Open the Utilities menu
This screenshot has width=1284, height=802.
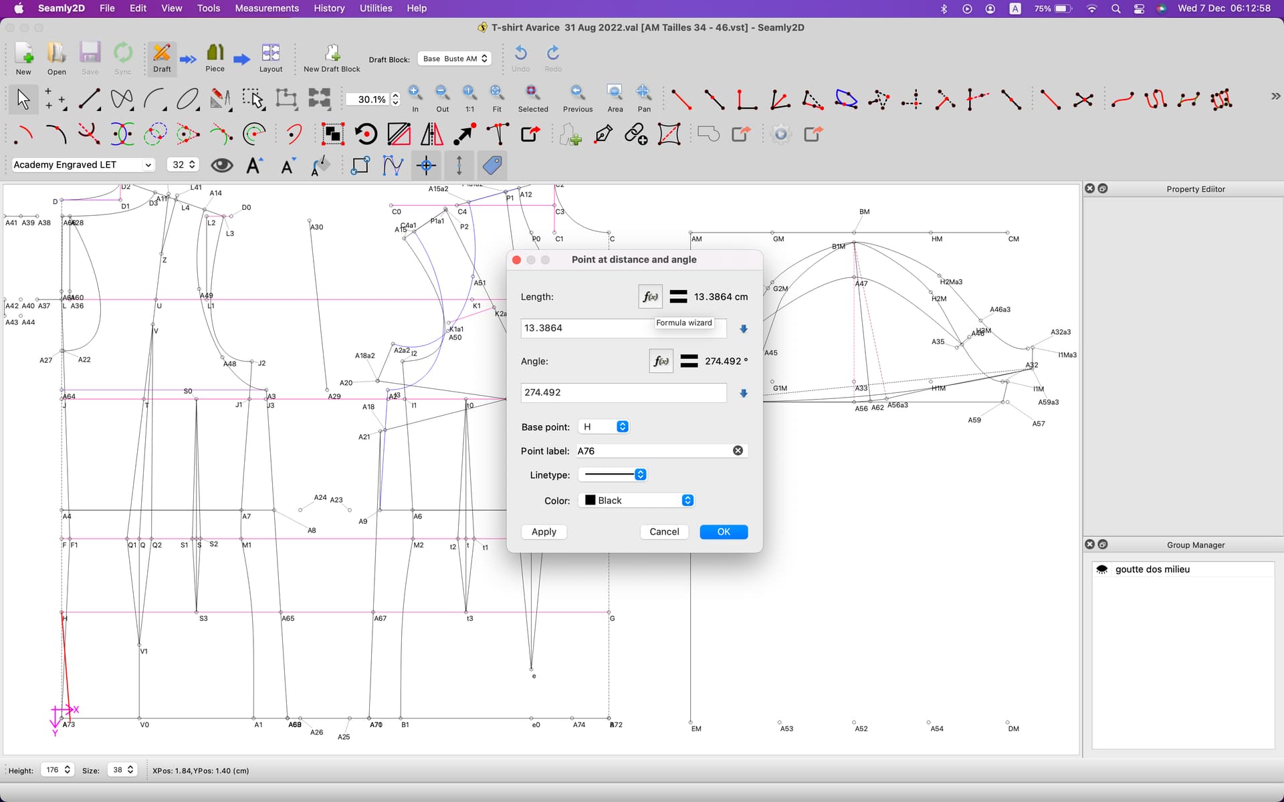click(375, 8)
